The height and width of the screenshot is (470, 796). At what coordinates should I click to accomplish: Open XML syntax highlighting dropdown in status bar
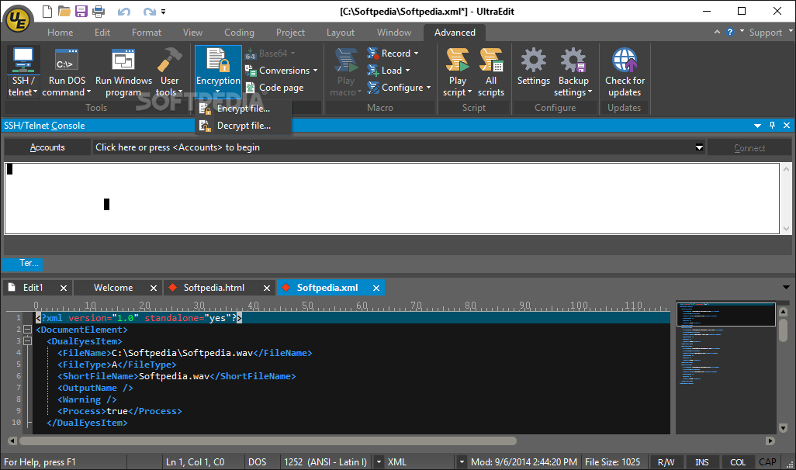click(x=462, y=462)
